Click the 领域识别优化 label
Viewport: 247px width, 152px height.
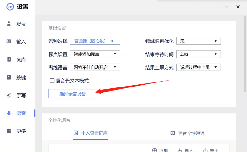tap(159, 41)
